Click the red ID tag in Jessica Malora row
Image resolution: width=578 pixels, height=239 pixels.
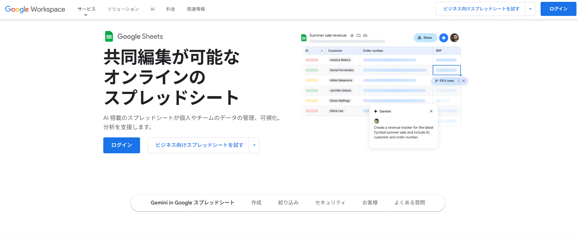pos(312,60)
